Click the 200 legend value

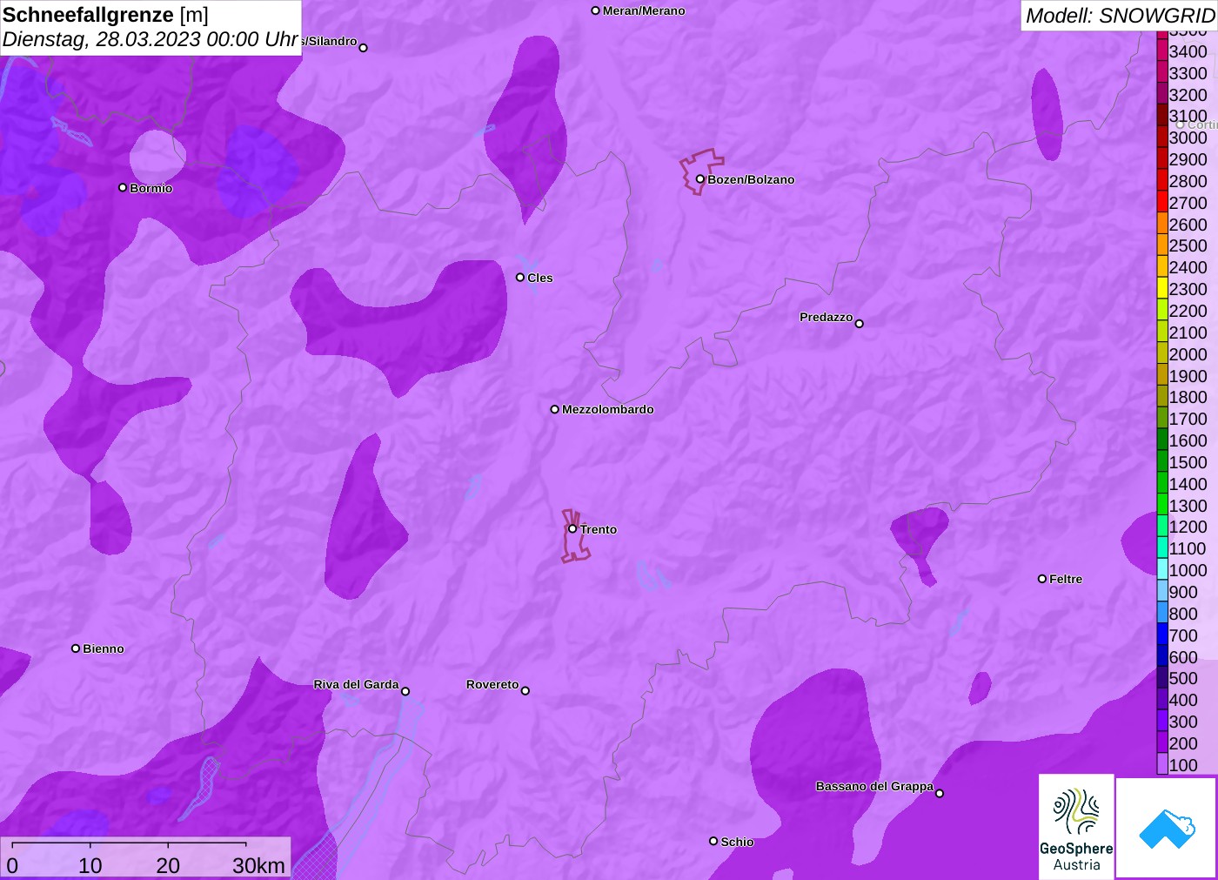[1183, 743]
